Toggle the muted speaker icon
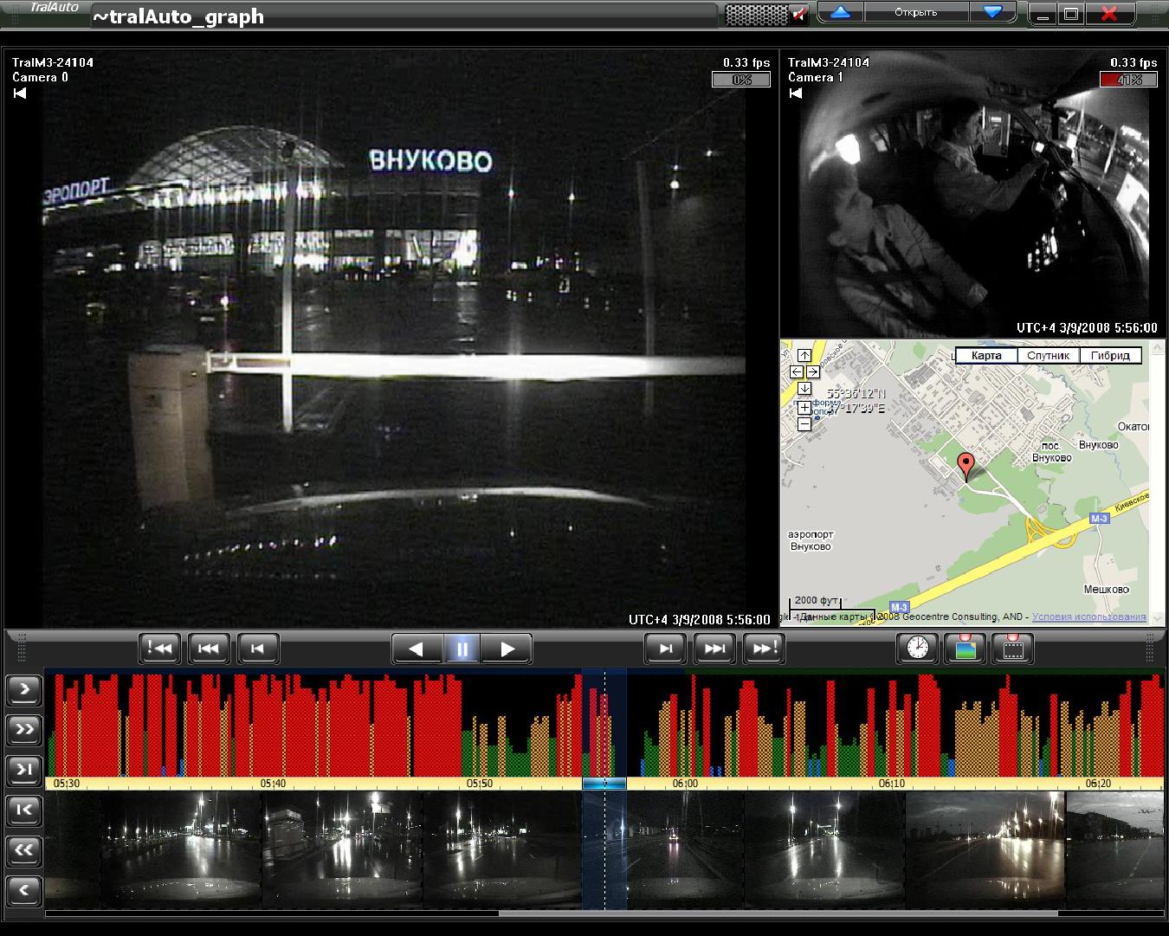The height and width of the screenshot is (936, 1169). [800, 13]
